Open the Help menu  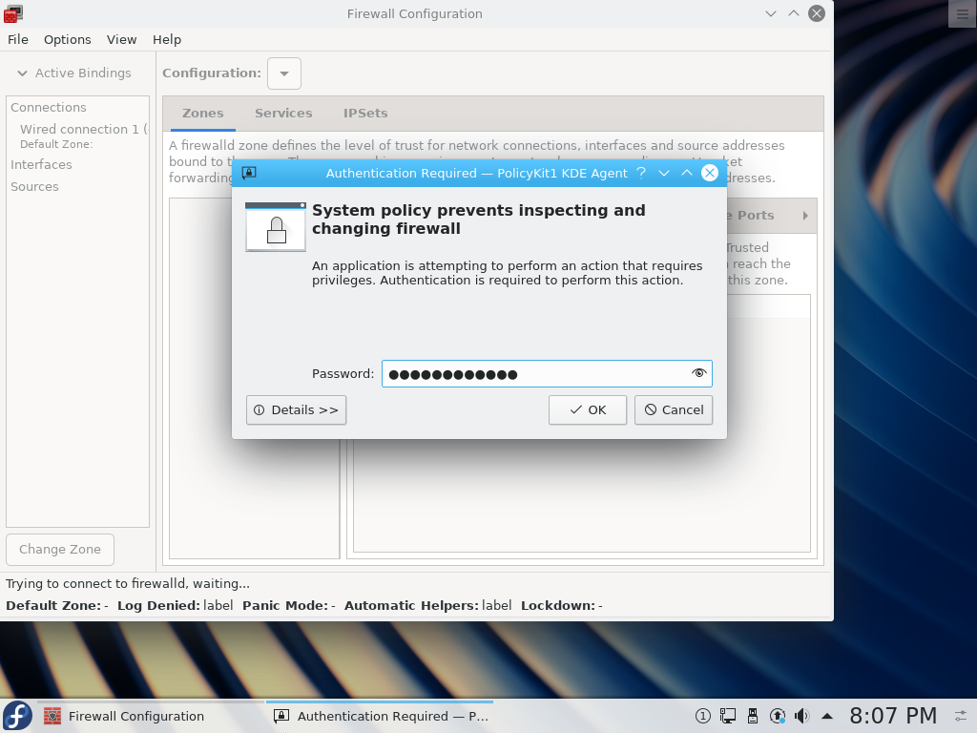tap(166, 39)
